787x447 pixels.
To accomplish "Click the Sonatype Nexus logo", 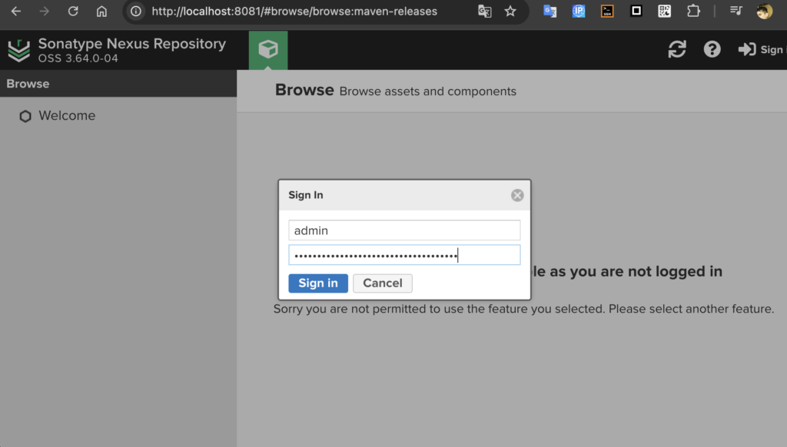I will click(x=19, y=50).
